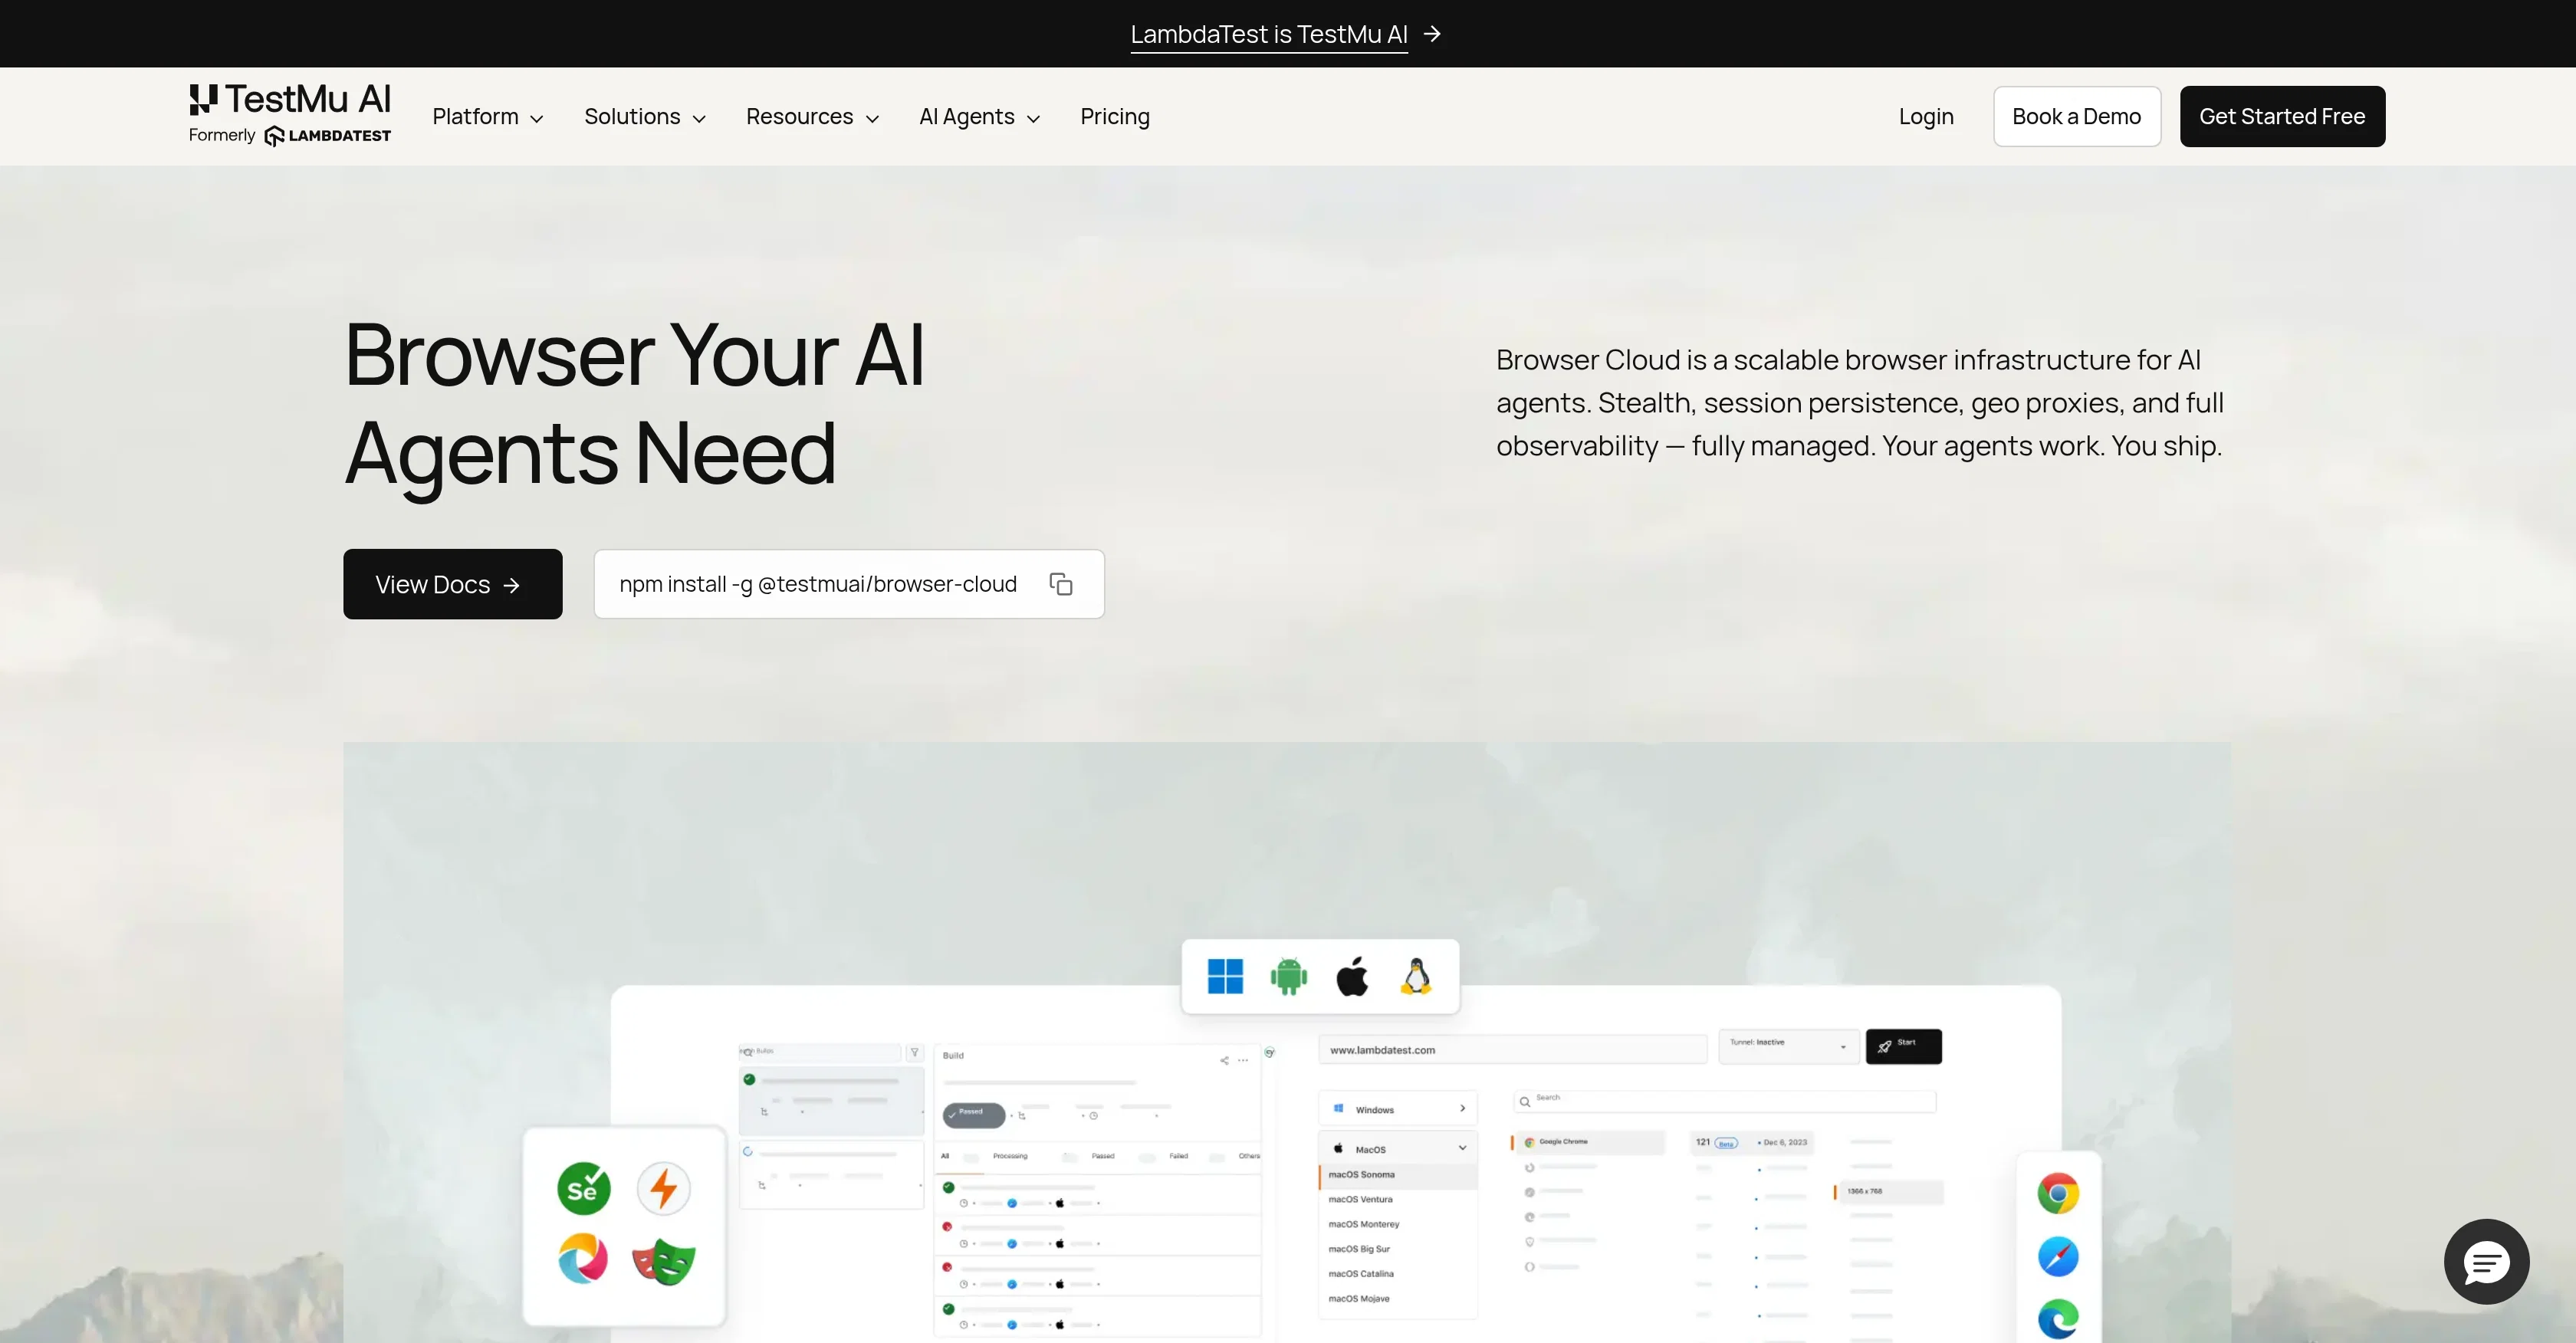Click the Edge browser icon
The height and width of the screenshot is (1343, 2576).
coord(2058,1319)
